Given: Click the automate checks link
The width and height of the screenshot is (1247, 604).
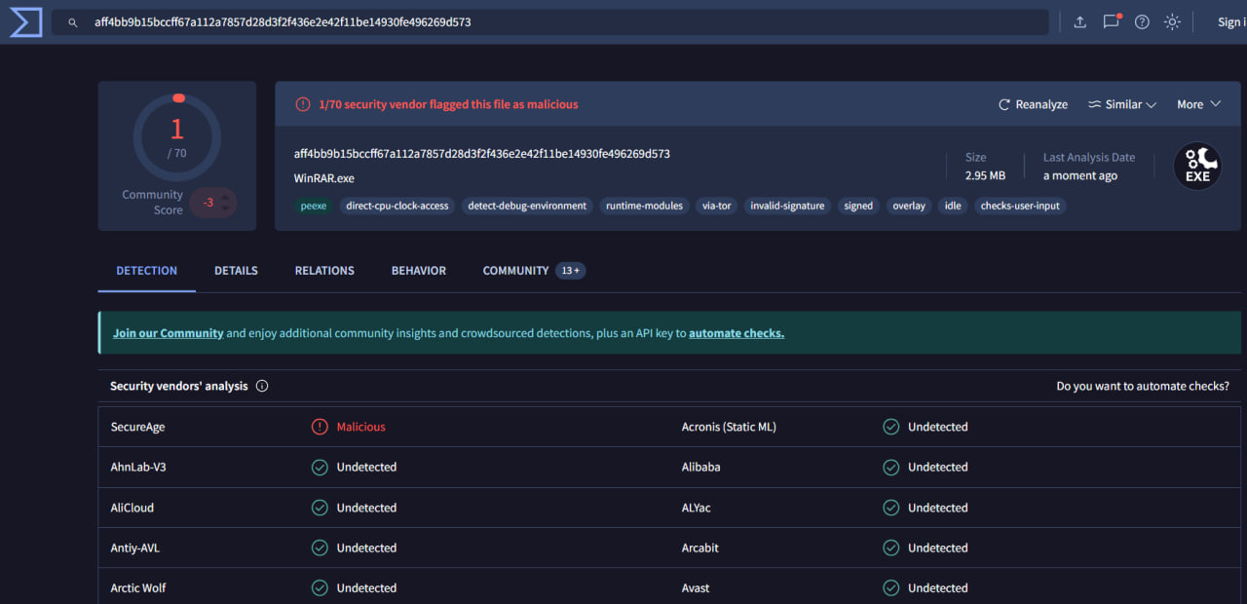Looking at the screenshot, I should point(736,333).
